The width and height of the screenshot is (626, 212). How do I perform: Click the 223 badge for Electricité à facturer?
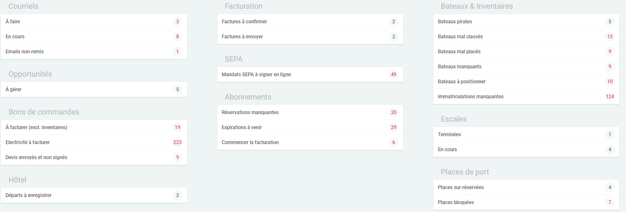[x=177, y=142]
